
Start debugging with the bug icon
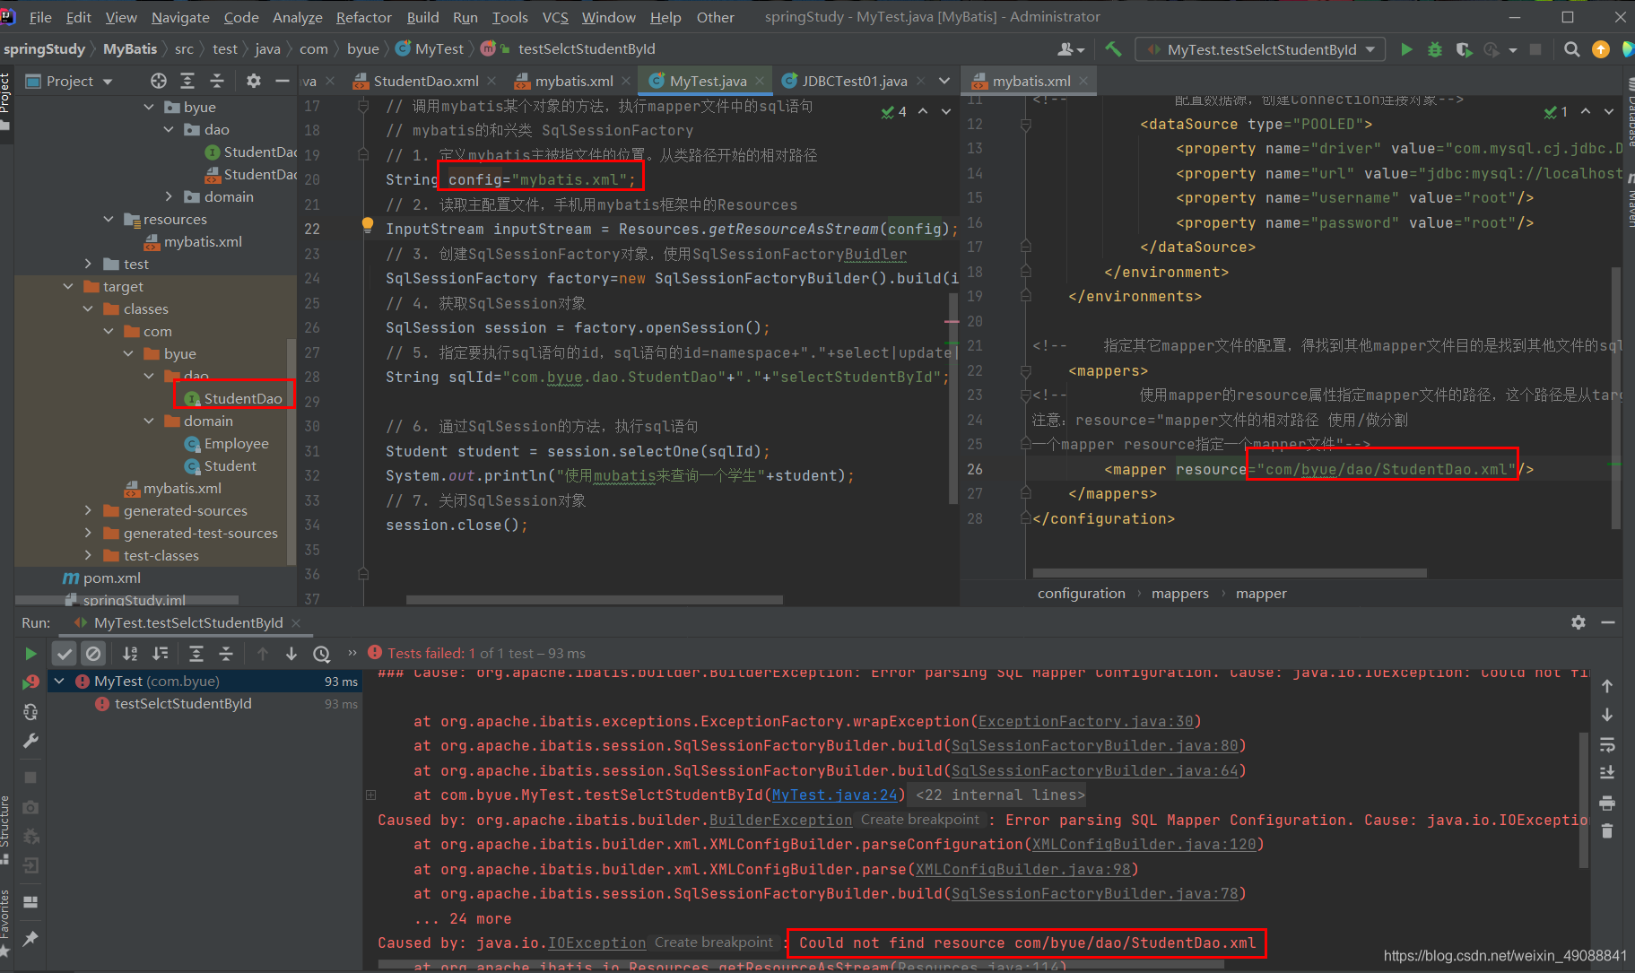click(1435, 49)
